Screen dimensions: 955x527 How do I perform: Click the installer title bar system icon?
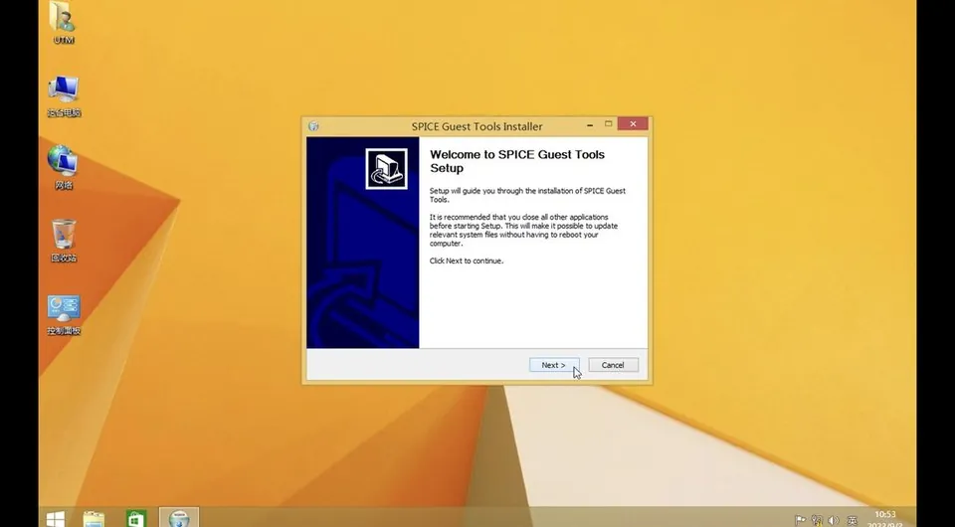(x=313, y=126)
